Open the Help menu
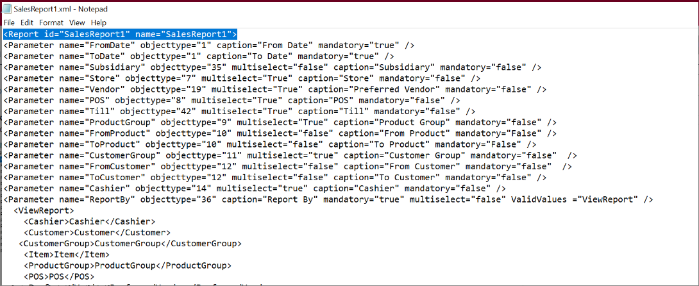 [99, 22]
